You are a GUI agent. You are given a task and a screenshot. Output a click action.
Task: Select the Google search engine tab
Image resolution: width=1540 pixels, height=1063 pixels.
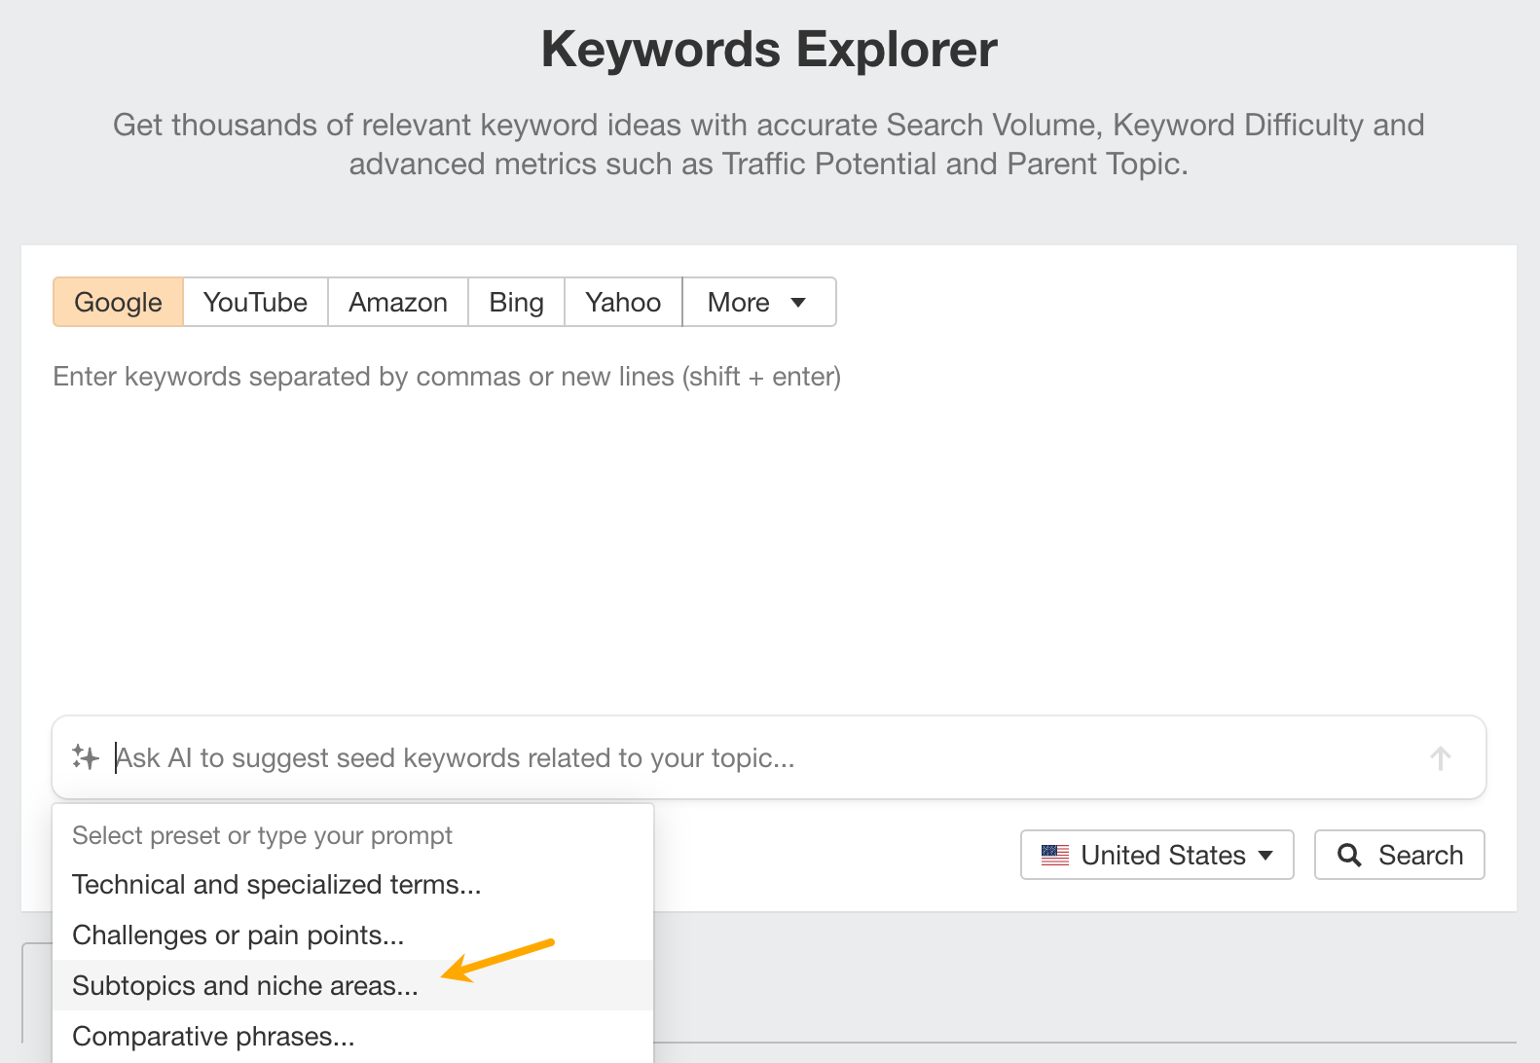[117, 302]
